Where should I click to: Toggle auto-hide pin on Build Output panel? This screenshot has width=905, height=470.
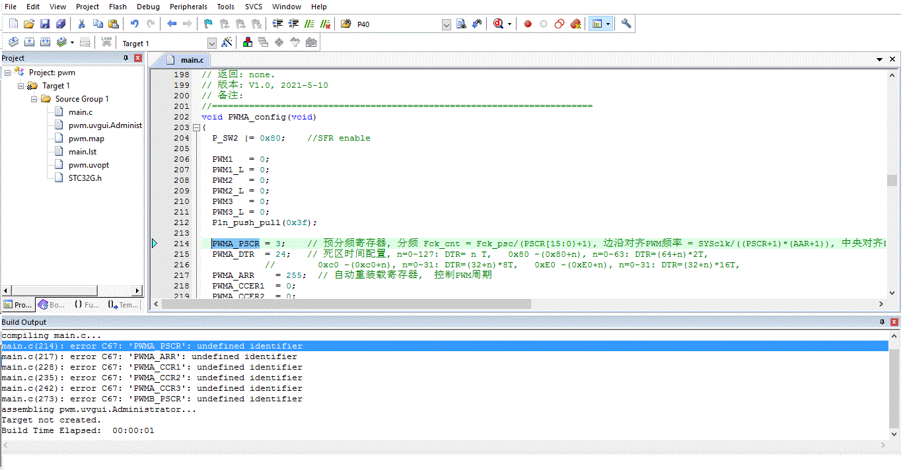click(x=882, y=322)
